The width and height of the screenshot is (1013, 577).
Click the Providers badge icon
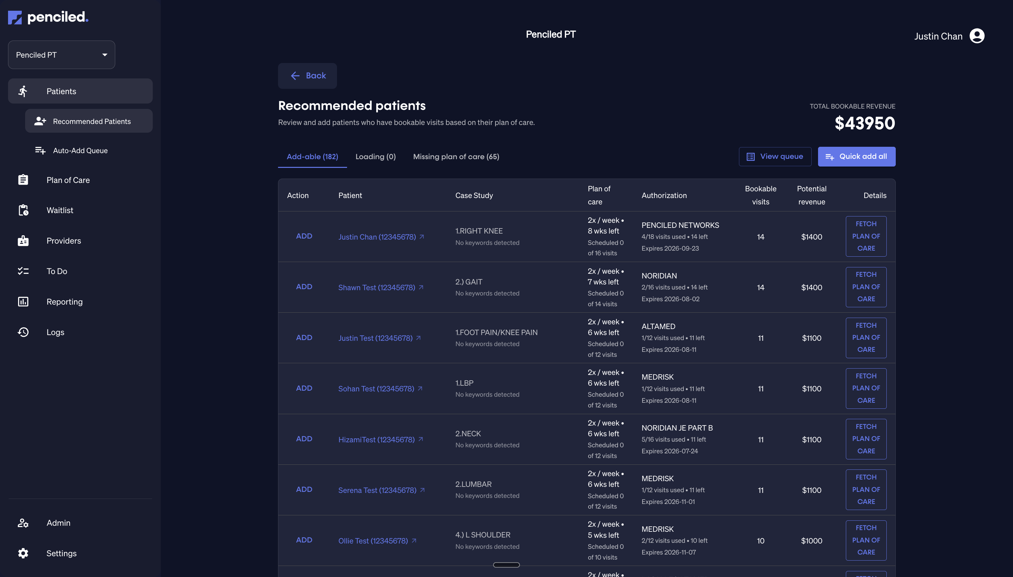point(23,241)
